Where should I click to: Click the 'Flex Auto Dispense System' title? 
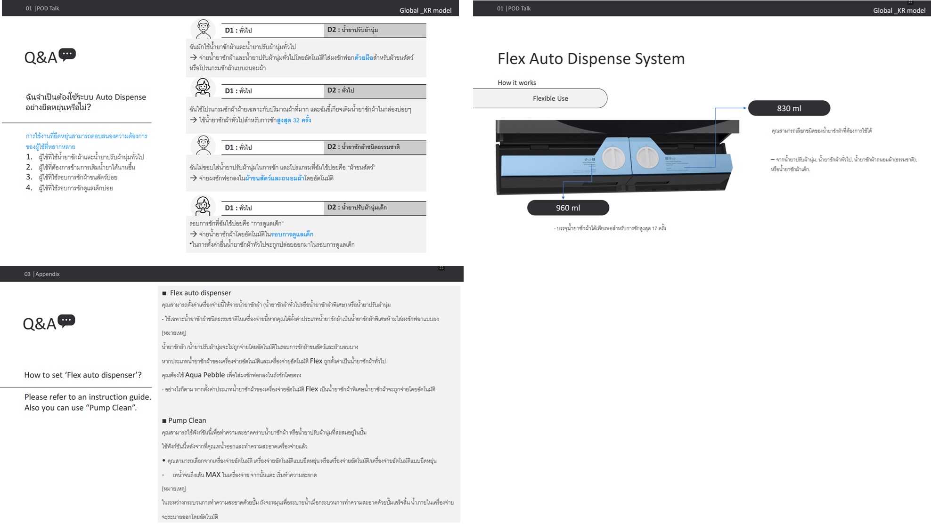click(x=591, y=58)
